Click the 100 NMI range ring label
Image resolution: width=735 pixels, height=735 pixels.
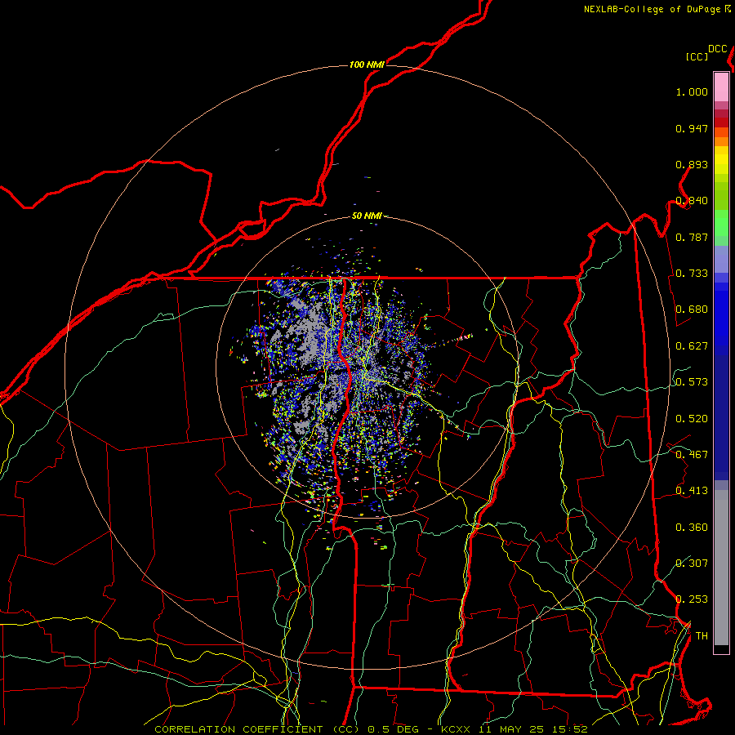coord(367,65)
